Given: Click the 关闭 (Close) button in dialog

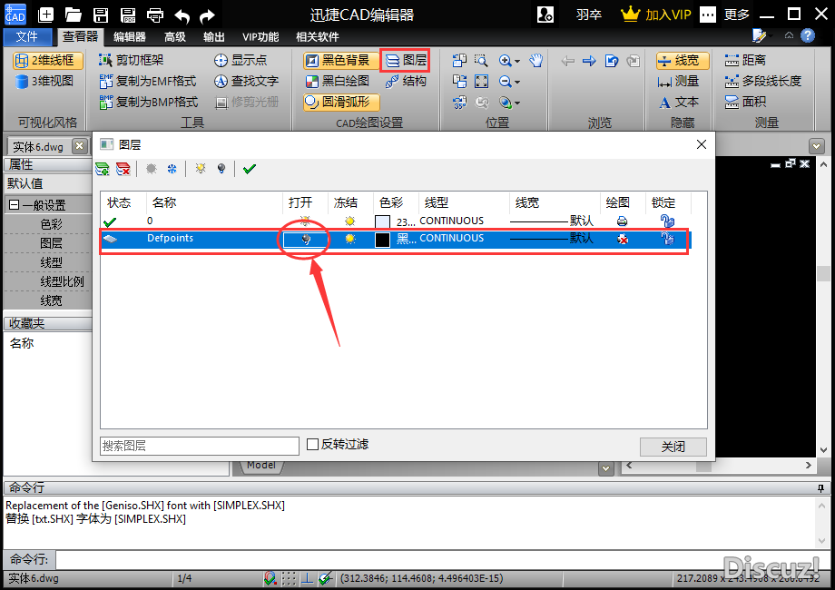Looking at the screenshot, I should 673,447.
